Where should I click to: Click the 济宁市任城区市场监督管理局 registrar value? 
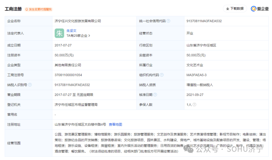pyautogui.click(x=76, y=104)
